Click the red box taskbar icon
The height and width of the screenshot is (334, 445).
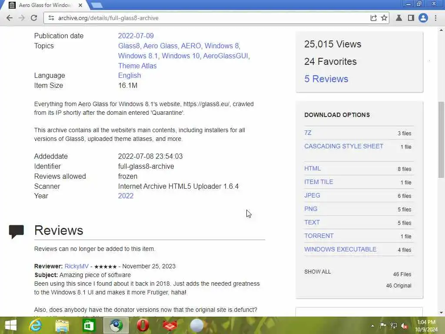170,325
